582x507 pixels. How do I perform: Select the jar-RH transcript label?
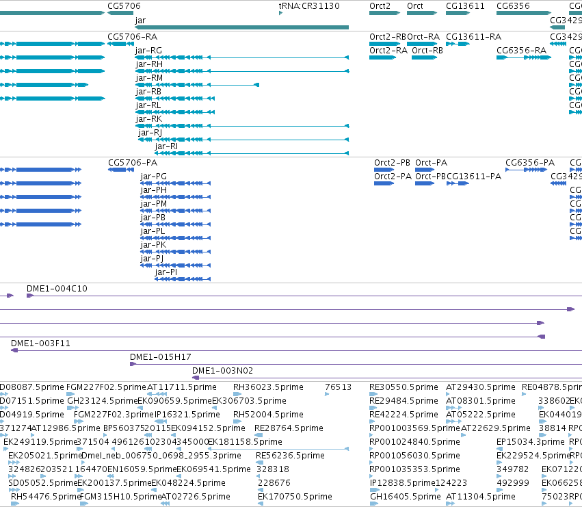coord(149,64)
